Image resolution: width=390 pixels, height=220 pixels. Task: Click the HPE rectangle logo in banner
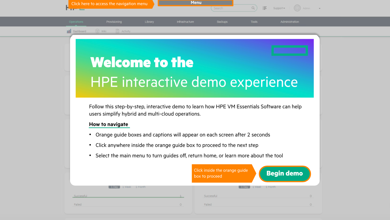[289, 50]
